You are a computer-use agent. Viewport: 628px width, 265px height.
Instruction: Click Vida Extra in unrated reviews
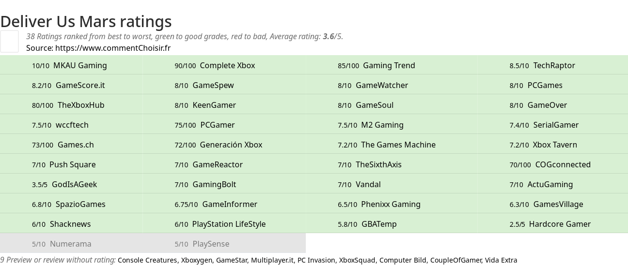pyautogui.click(x=501, y=260)
